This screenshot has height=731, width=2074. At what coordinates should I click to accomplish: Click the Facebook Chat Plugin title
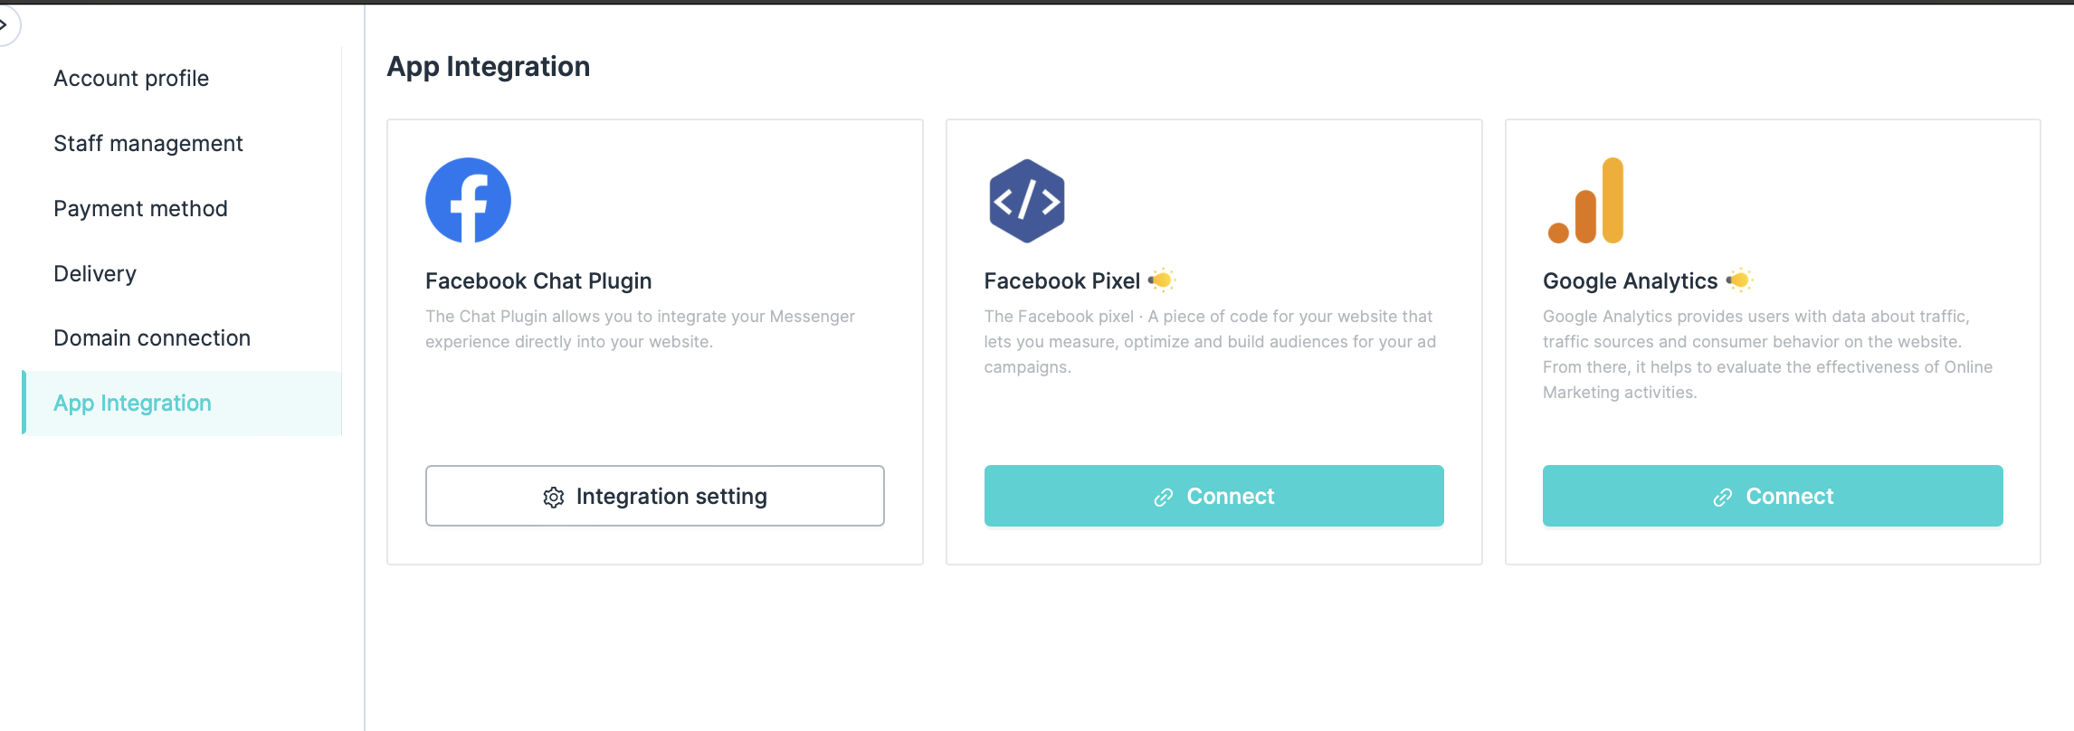click(x=538, y=281)
